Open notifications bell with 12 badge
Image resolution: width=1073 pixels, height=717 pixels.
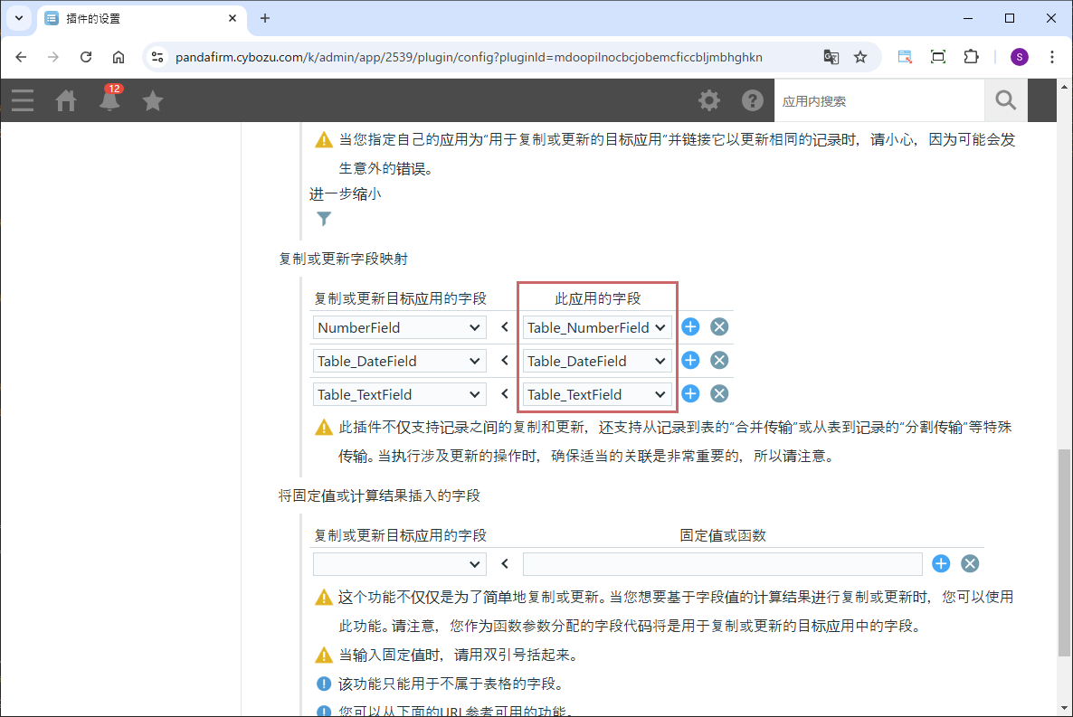click(x=109, y=100)
